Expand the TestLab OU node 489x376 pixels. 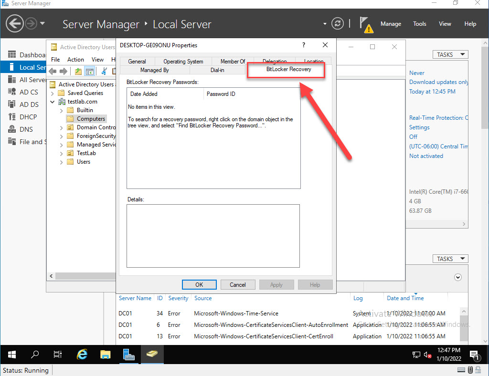[x=61, y=153]
